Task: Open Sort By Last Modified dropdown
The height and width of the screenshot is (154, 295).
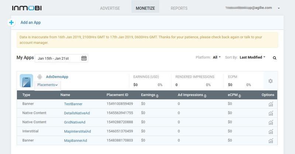Action: pos(253,57)
